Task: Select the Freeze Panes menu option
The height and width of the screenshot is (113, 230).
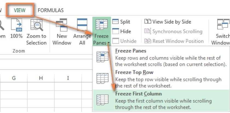Action: [131, 51]
